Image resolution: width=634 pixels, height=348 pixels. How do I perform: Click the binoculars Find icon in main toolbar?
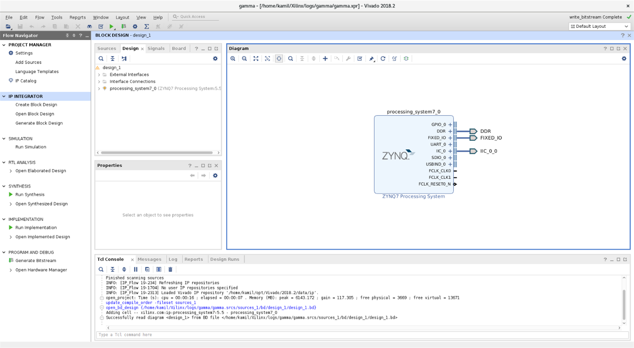[x=89, y=27]
